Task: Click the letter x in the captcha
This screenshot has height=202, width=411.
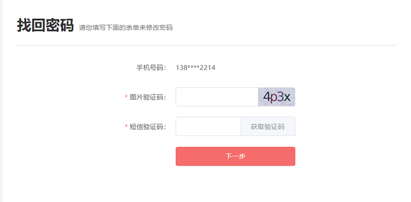Action: 287,98
